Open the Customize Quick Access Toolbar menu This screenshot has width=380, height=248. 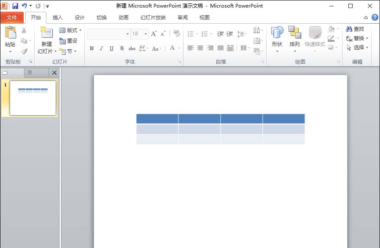[48, 6]
